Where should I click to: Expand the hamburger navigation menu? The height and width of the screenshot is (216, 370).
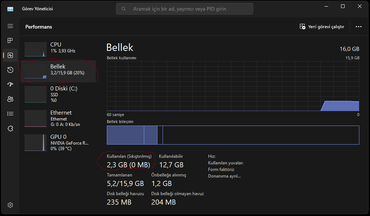point(10,26)
